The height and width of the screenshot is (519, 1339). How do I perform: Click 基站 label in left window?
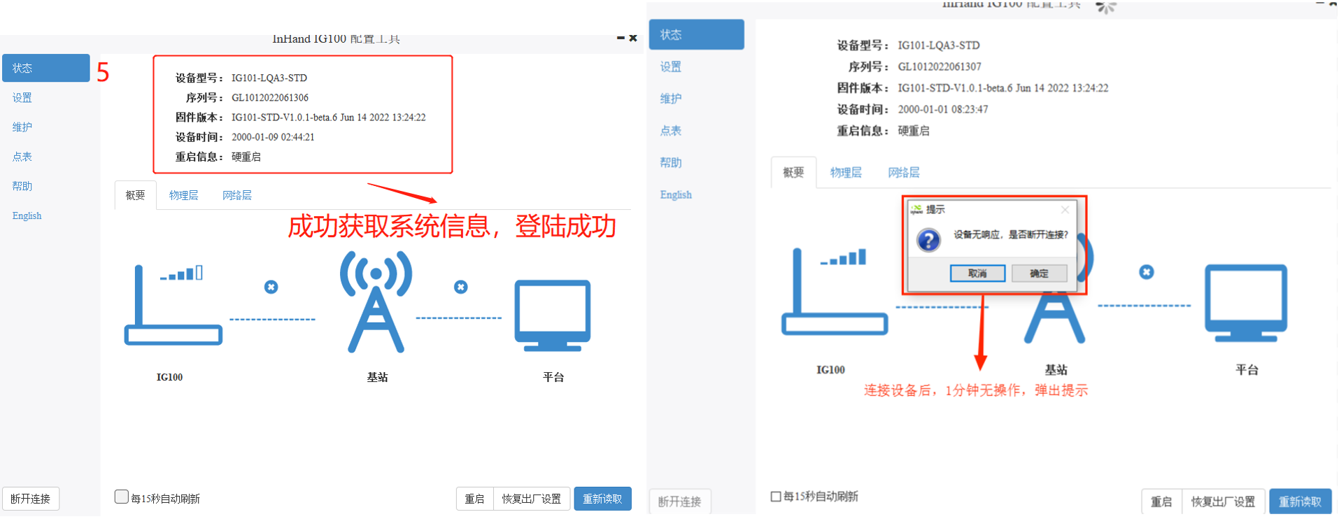click(x=377, y=377)
